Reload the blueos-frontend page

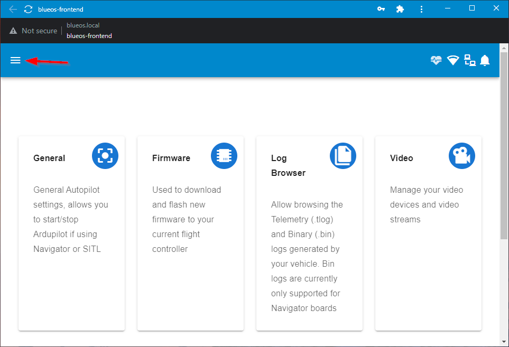(28, 9)
